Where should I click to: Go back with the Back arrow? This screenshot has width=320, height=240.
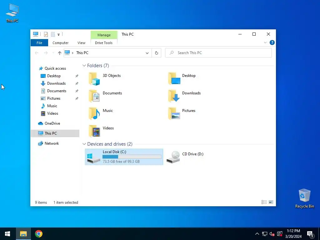[37, 53]
